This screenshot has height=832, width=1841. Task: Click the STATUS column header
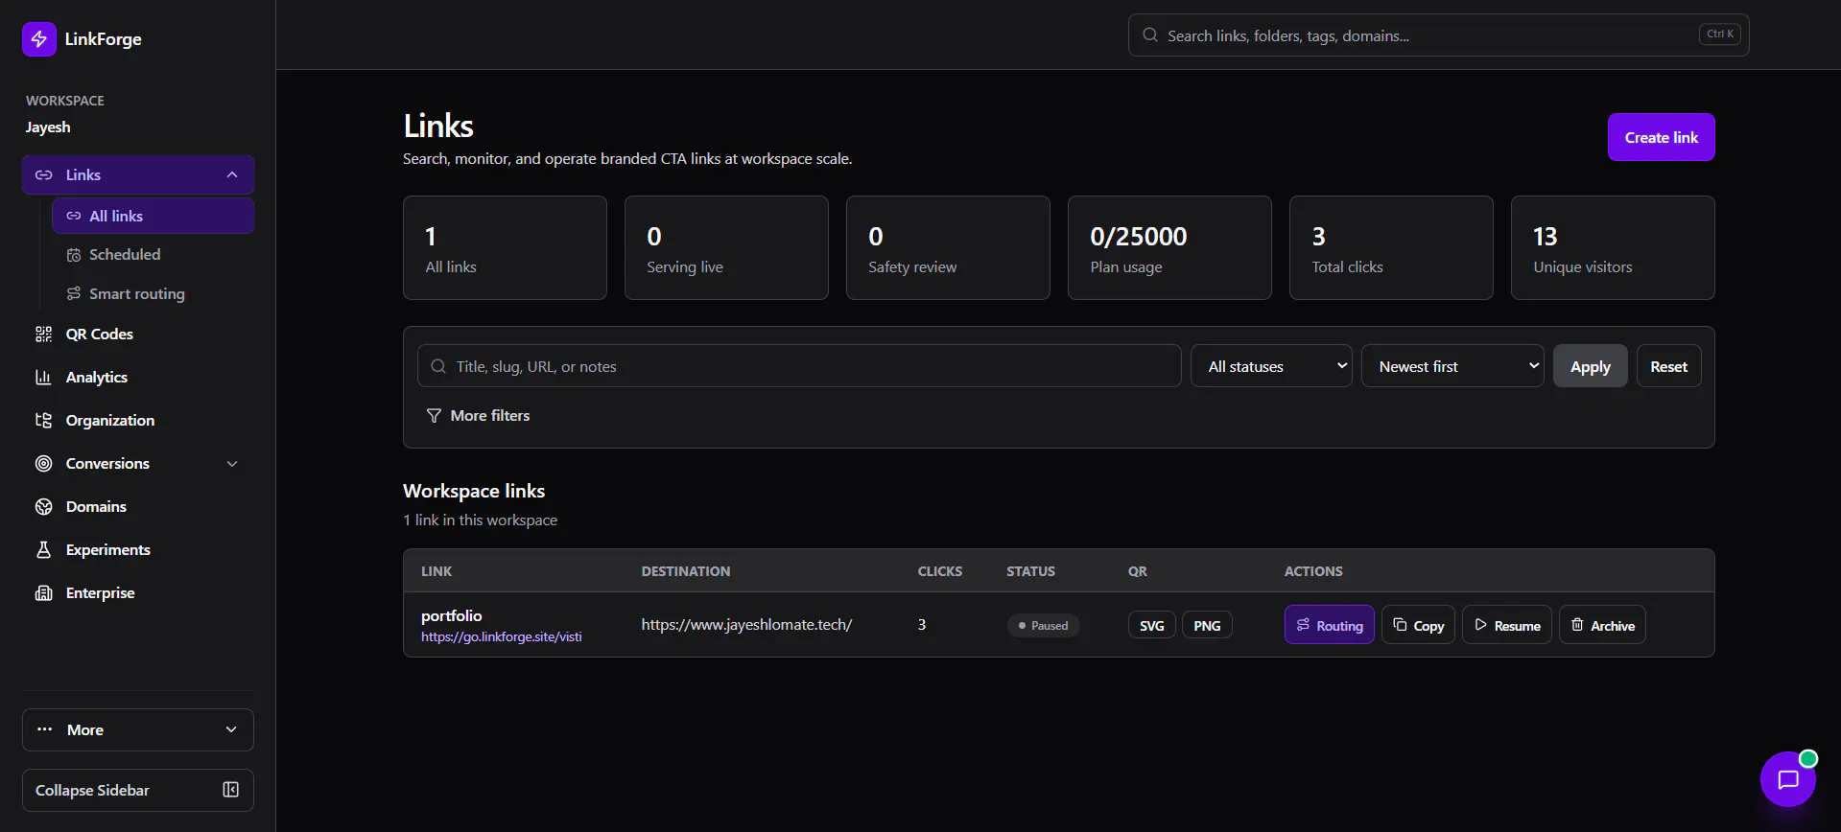[1030, 571]
